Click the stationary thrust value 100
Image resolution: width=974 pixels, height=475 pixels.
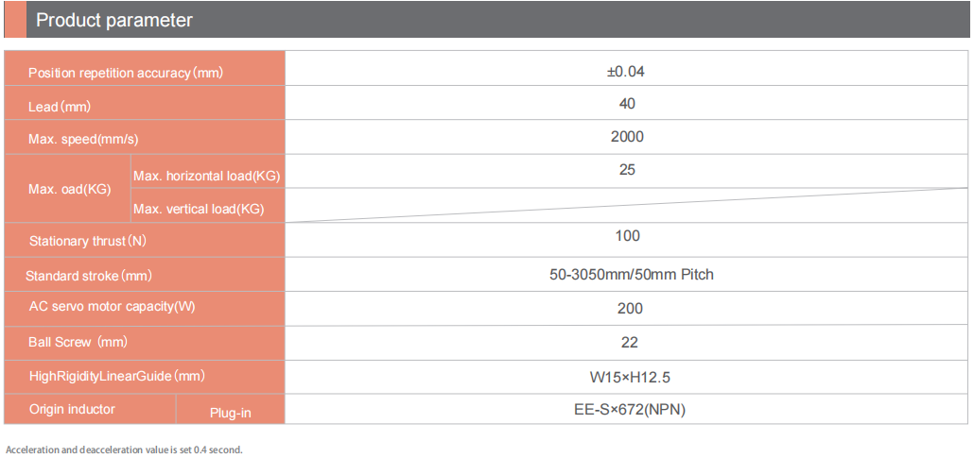pos(627,236)
